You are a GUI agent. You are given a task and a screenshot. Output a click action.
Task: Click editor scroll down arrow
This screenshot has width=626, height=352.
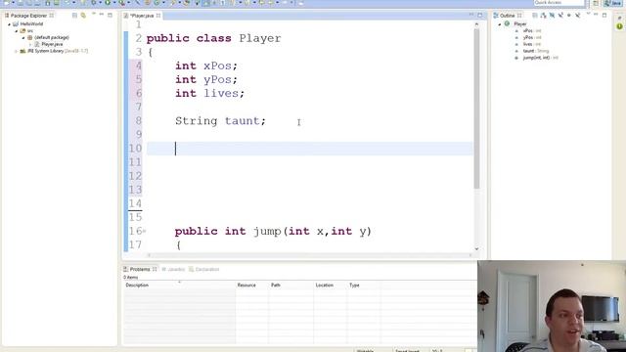pyautogui.click(x=476, y=248)
